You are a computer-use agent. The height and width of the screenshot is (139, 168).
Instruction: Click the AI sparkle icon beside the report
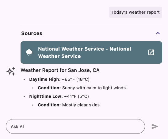point(11,71)
